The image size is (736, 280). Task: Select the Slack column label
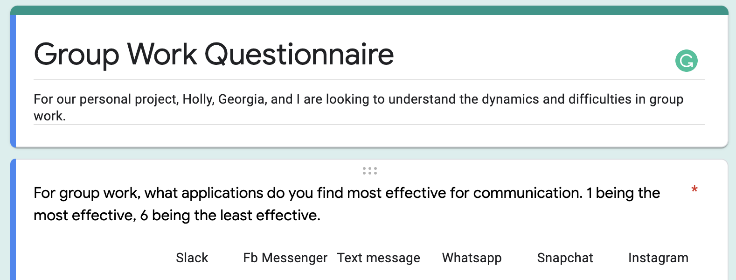(x=192, y=258)
